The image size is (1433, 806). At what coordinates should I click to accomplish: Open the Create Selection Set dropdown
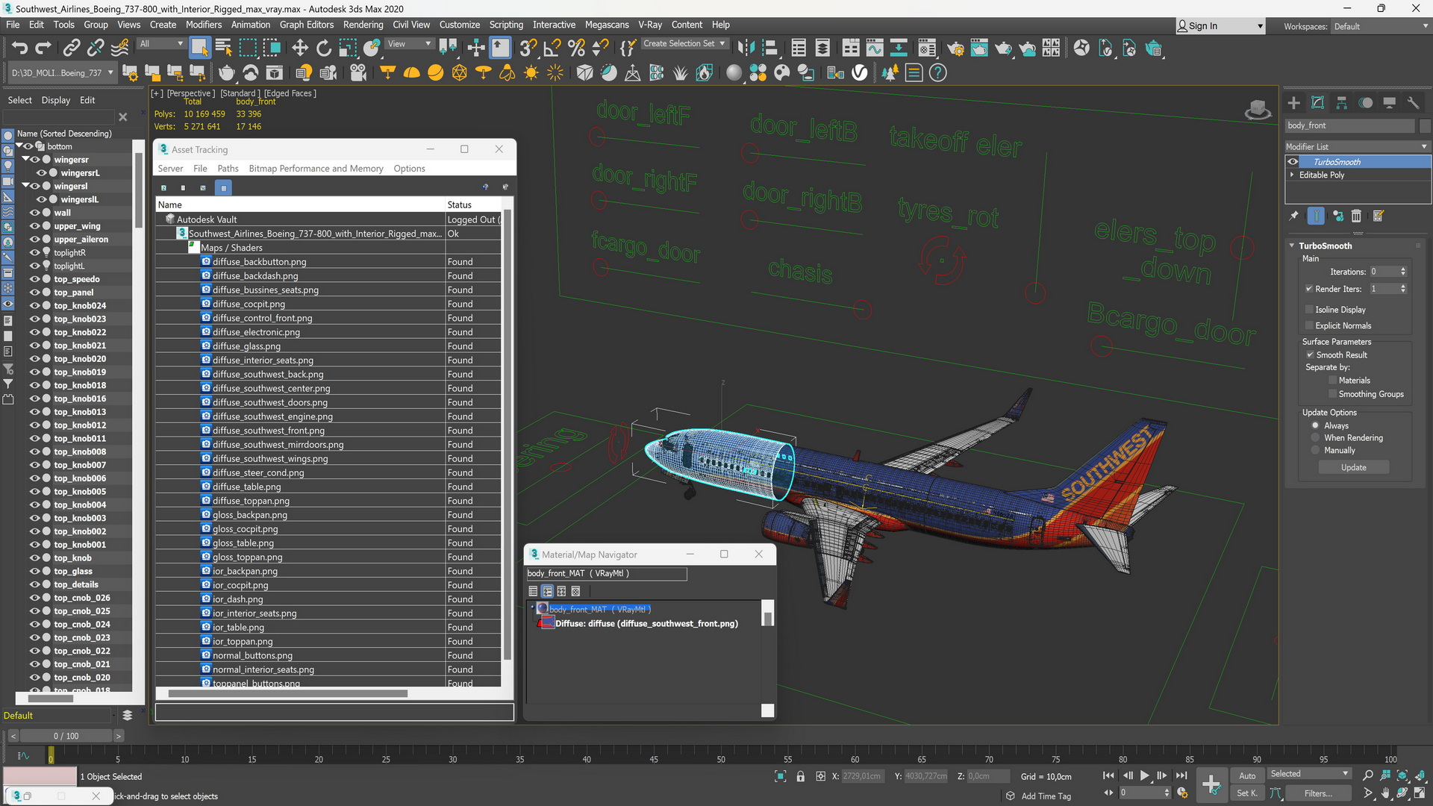click(x=684, y=43)
